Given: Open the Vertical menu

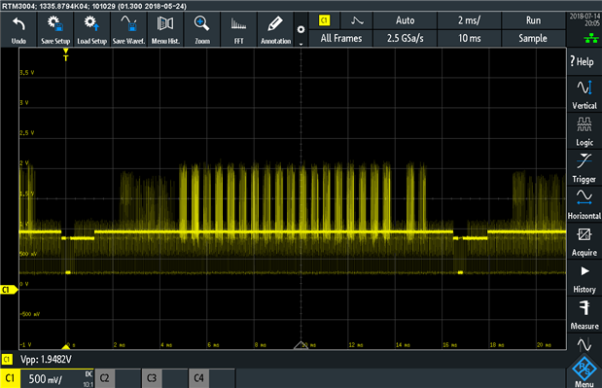Looking at the screenshot, I should pyautogui.click(x=584, y=94).
